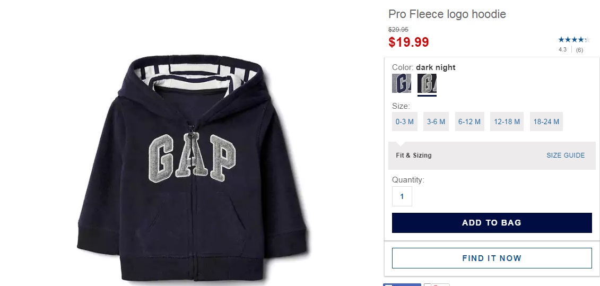Choose size 3-6 M
The height and width of the screenshot is (286, 600).
coord(436,122)
